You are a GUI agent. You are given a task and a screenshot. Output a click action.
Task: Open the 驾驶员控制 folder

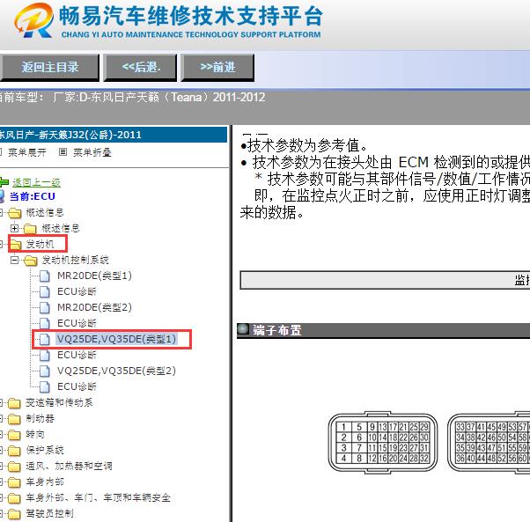[x=49, y=514]
